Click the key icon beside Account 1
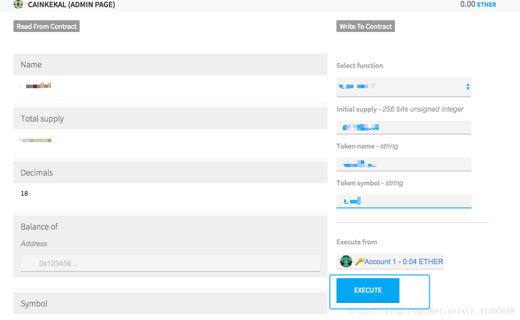Image resolution: width=520 pixels, height=320 pixels. (x=359, y=261)
